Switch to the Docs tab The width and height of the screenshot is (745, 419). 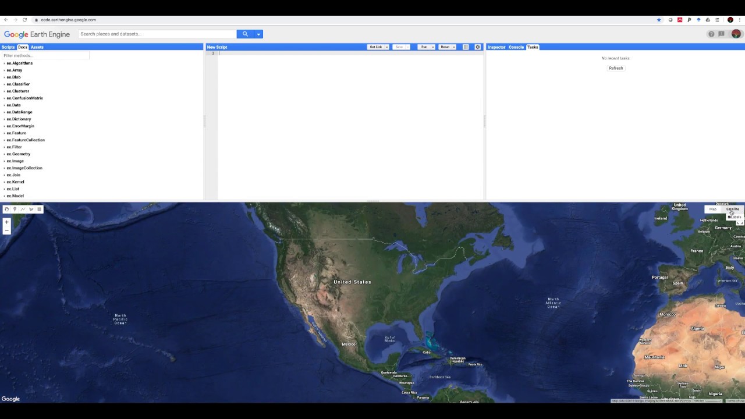tap(23, 47)
